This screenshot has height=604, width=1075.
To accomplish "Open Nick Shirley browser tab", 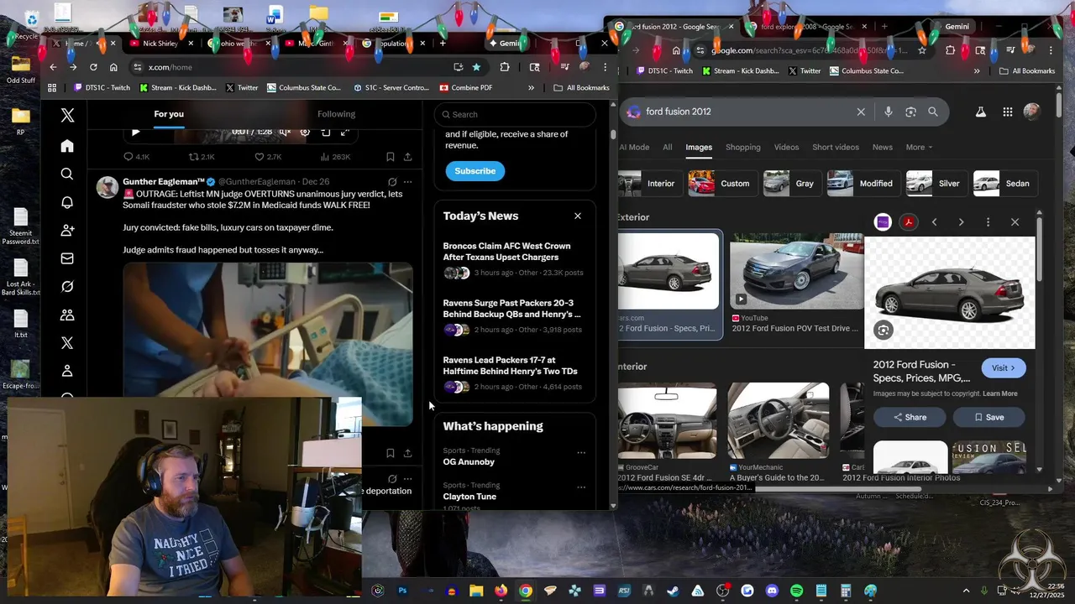I will 161,44.
